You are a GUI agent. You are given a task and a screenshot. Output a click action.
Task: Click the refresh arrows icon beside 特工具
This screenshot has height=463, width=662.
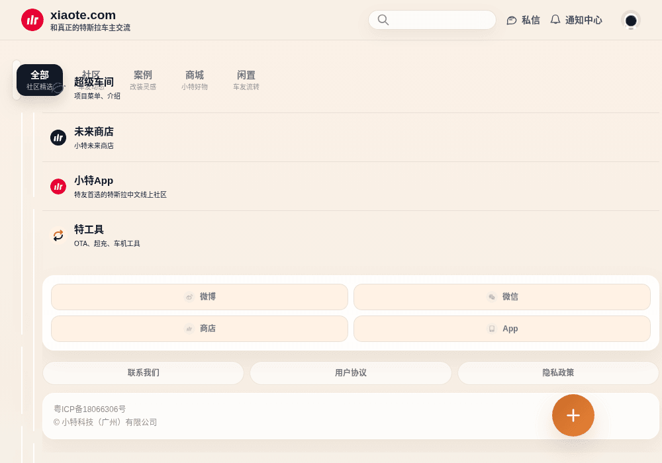[58, 235]
